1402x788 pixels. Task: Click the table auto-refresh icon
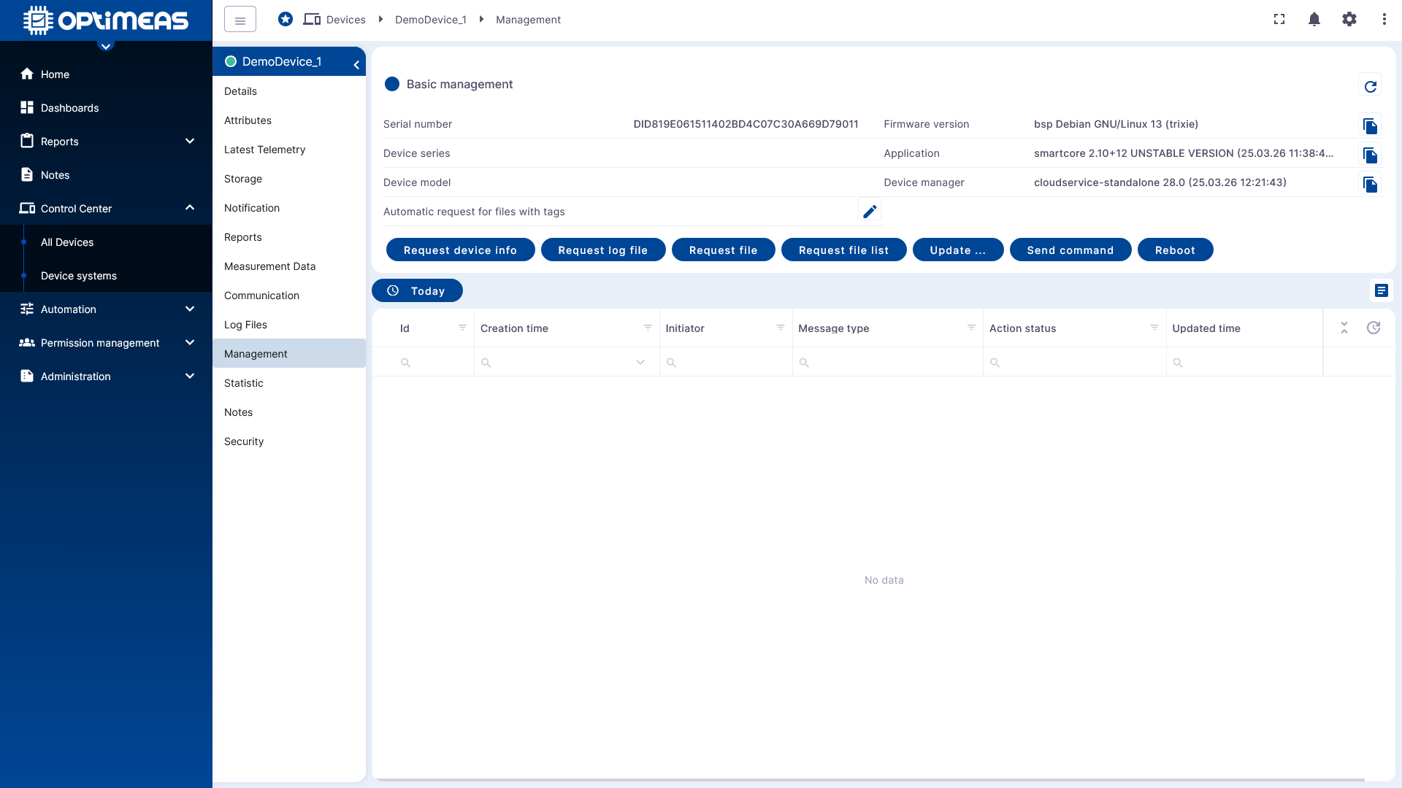click(1374, 328)
